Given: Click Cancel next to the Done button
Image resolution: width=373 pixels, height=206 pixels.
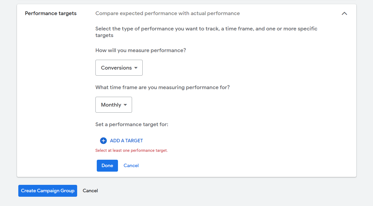Looking at the screenshot, I should [x=131, y=166].
